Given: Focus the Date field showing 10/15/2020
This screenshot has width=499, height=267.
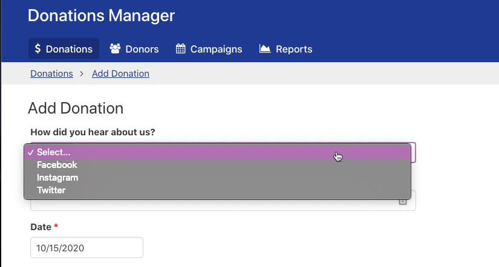Looking at the screenshot, I should [86, 248].
